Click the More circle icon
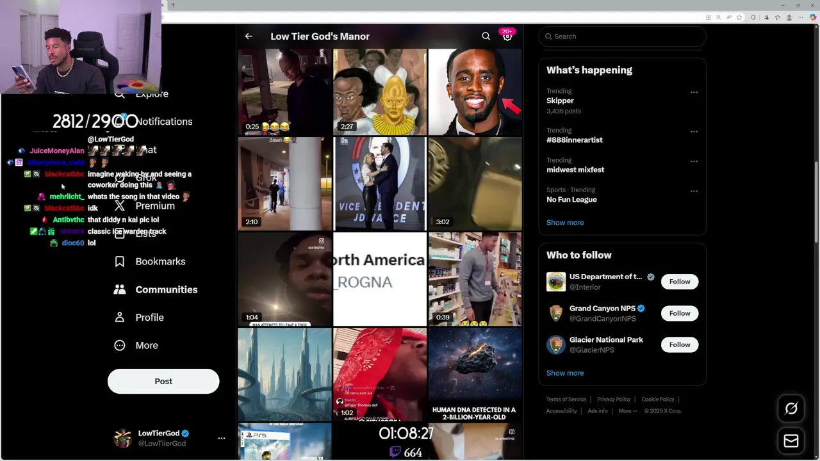Image resolution: width=820 pixels, height=461 pixels. [120, 345]
